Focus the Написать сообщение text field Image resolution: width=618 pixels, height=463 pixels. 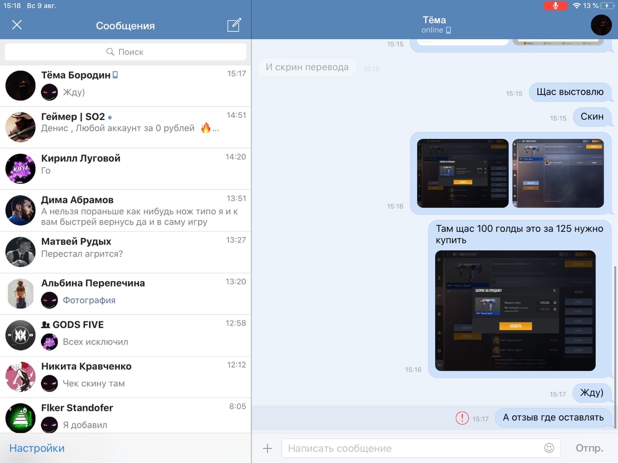(x=413, y=448)
